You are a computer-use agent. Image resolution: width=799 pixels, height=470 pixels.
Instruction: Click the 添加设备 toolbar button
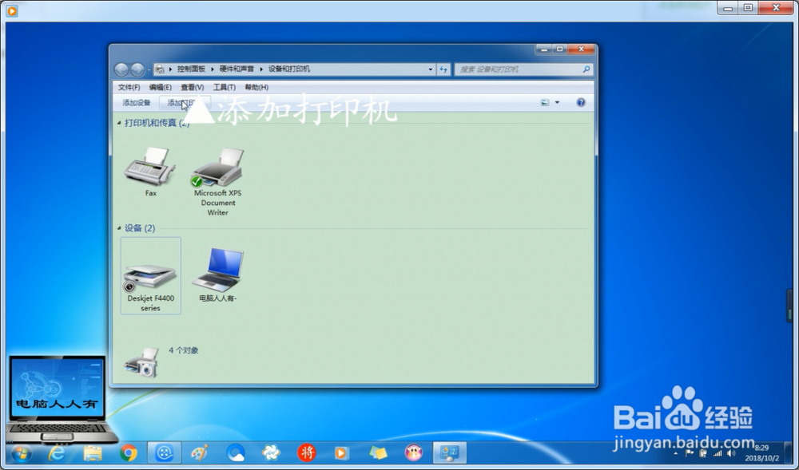pyautogui.click(x=137, y=103)
